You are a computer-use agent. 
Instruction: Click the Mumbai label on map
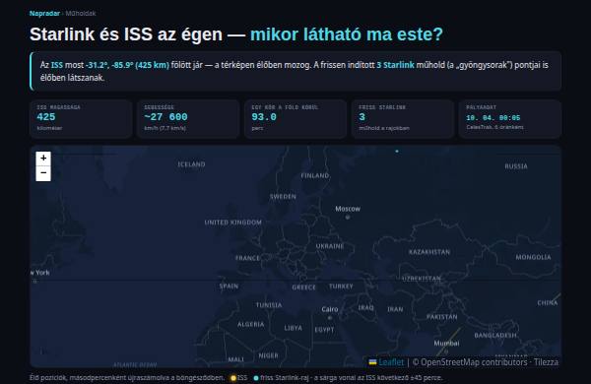click(x=446, y=344)
